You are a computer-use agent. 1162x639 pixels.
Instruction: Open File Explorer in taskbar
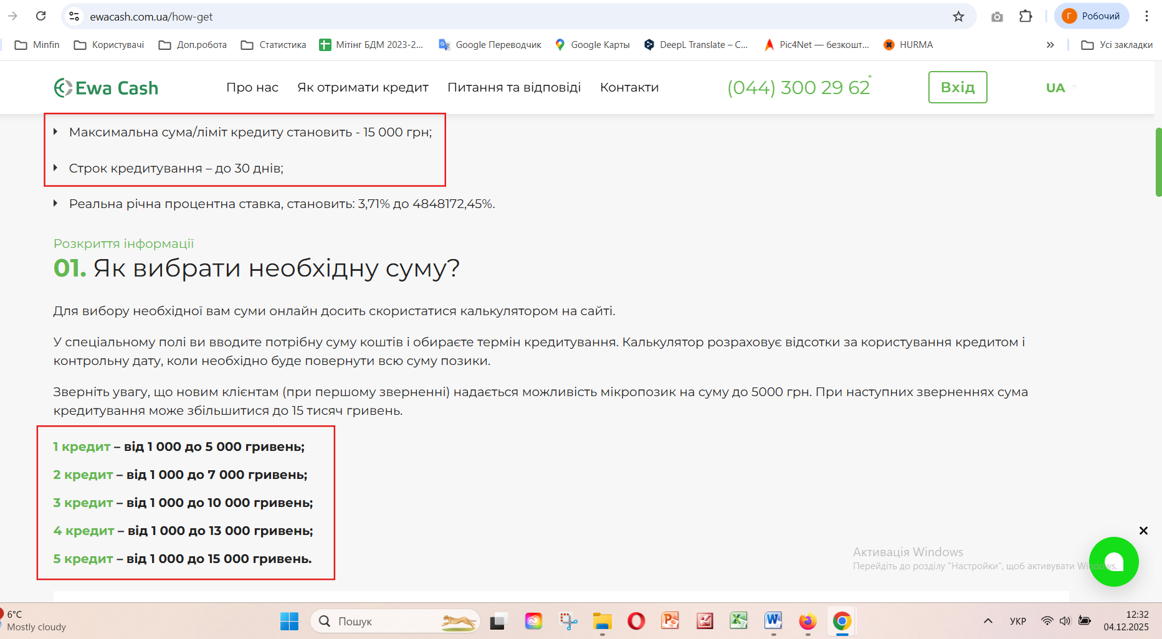click(x=602, y=621)
